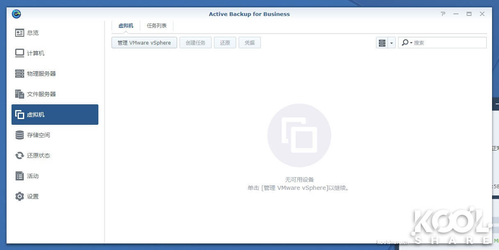The height and width of the screenshot is (250, 499).
Task: Close the Active Backup window
Action: coord(482,14)
